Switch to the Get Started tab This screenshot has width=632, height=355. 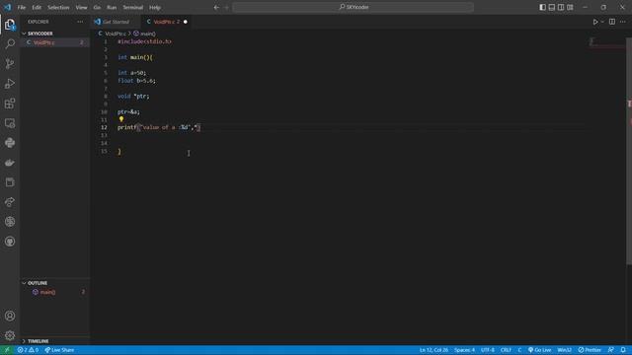(116, 22)
